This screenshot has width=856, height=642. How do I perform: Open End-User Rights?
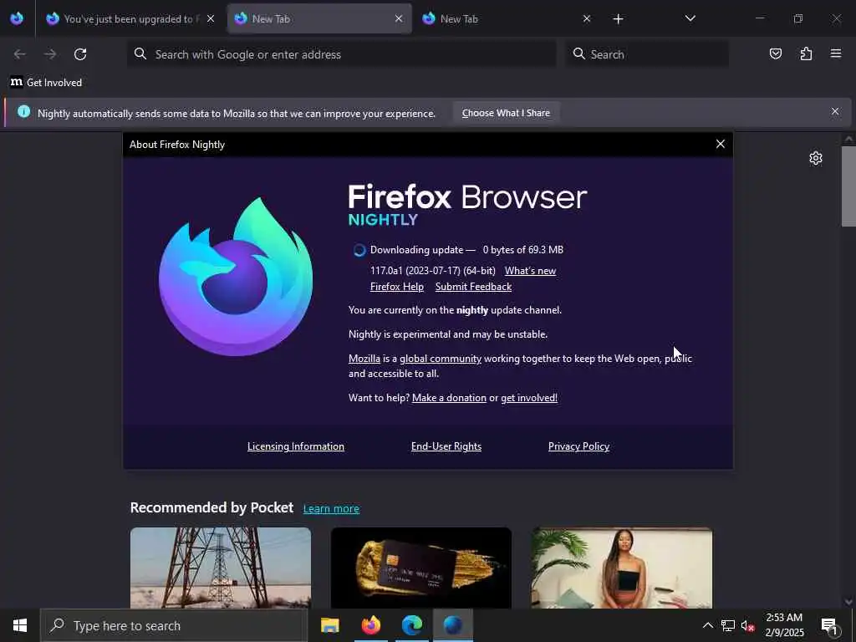click(x=446, y=446)
